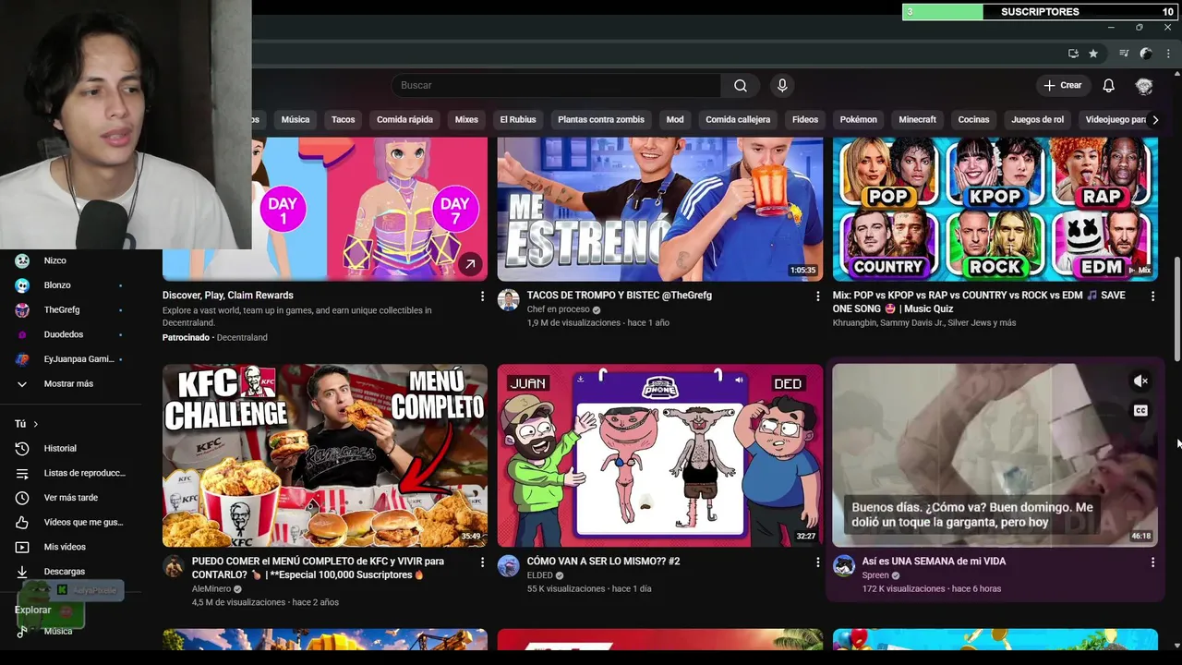This screenshot has width=1182, height=665.
Task: Open options for Tacos de Trompo video
Action: pyautogui.click(x=817, y=296)
